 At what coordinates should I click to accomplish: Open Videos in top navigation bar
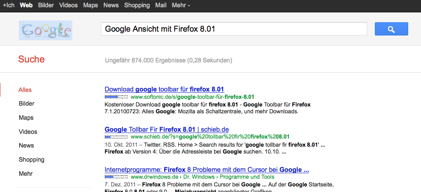68,6
